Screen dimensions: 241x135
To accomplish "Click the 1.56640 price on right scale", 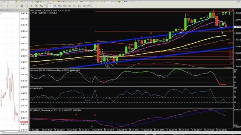I will [237, 46].
